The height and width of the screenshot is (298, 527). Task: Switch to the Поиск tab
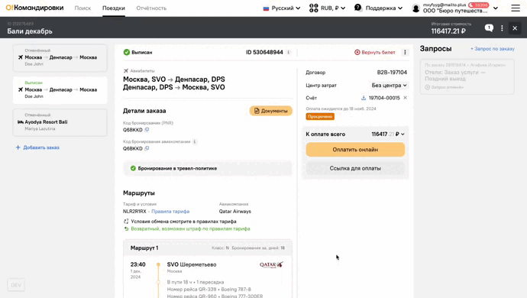(x=82, y=8)
